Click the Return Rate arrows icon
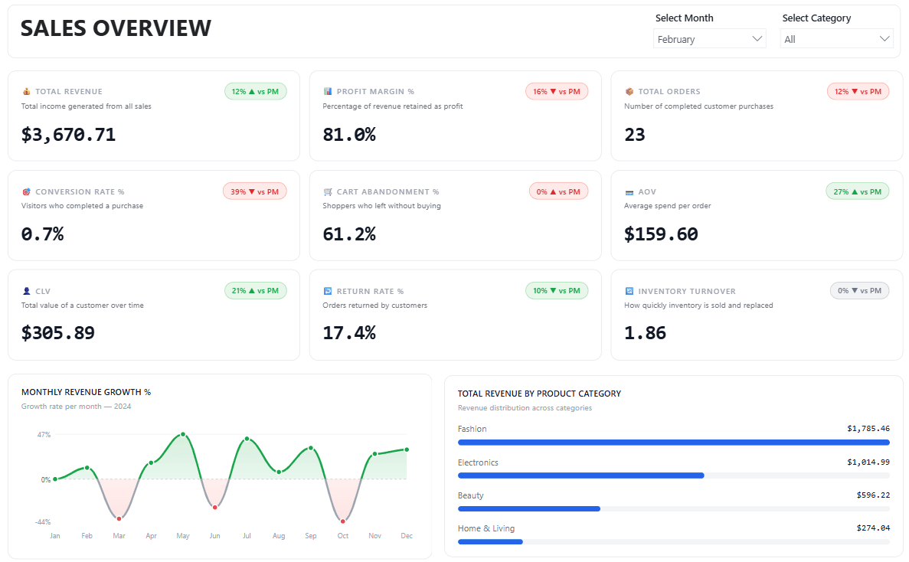Screen dimensions: 909x562 (328, 292)
